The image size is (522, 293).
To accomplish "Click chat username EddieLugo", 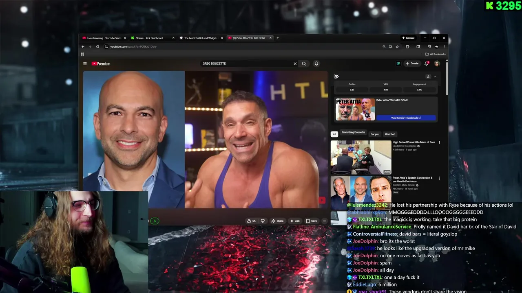I will click(364, 284).
